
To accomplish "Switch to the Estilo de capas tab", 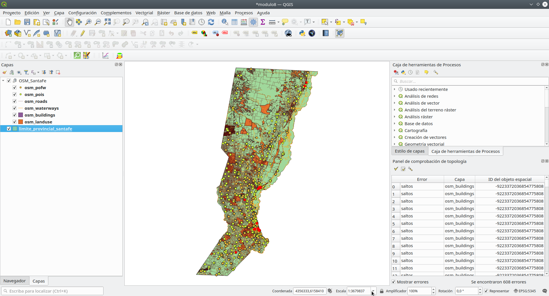I will 409,151.
